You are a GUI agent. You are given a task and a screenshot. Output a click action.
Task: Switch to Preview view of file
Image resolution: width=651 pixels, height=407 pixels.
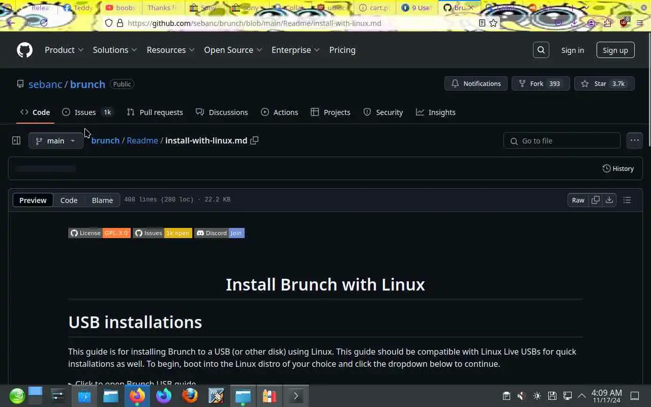(x=33, y=200)
